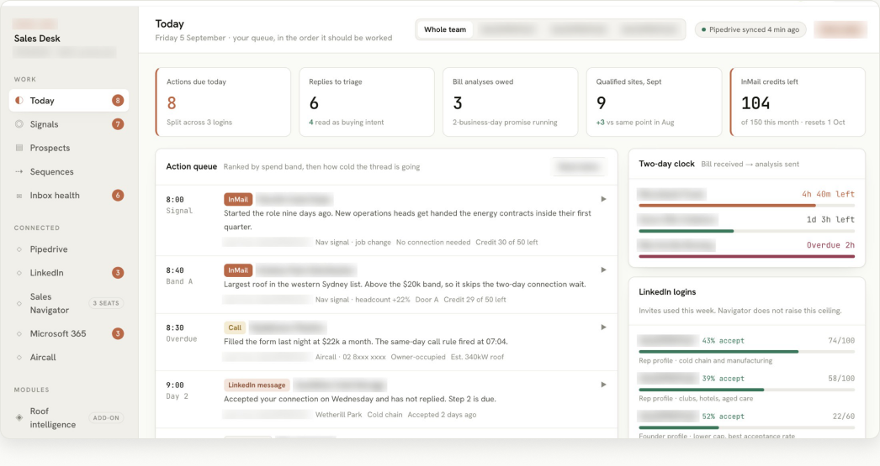Open Sequences section
Screen dimensions: 880x466
tap(69, 171)
